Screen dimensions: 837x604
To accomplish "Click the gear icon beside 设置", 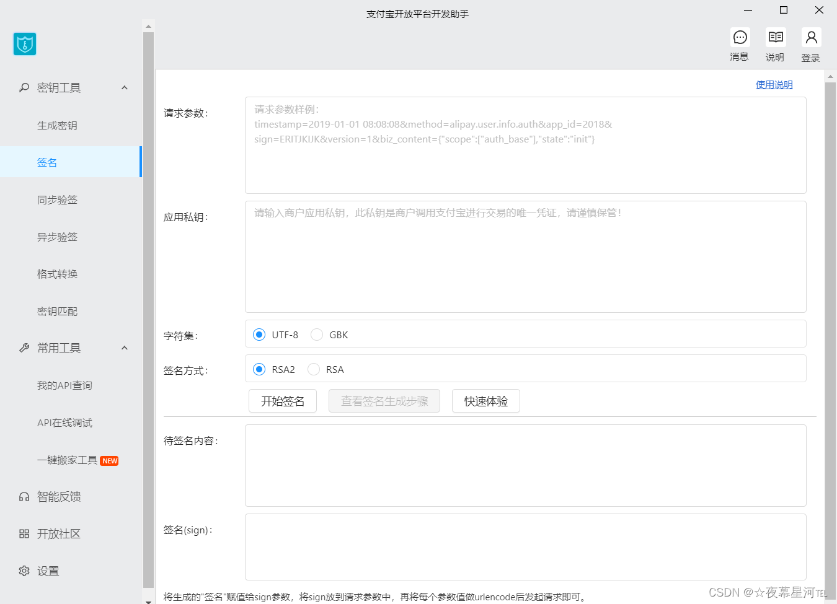I will click(x=24, y=571).
